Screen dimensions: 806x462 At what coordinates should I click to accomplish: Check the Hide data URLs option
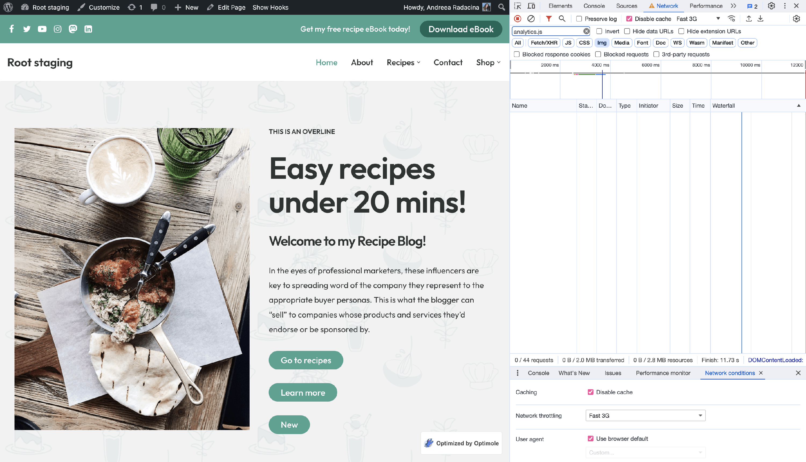click(x=627, y=31)
